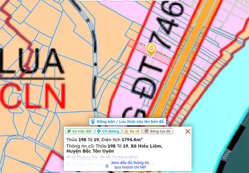The height and width of the screenshot is (173, 249).
Task: Click the 49.9 m edge measurement label
Action: point(166,57)
